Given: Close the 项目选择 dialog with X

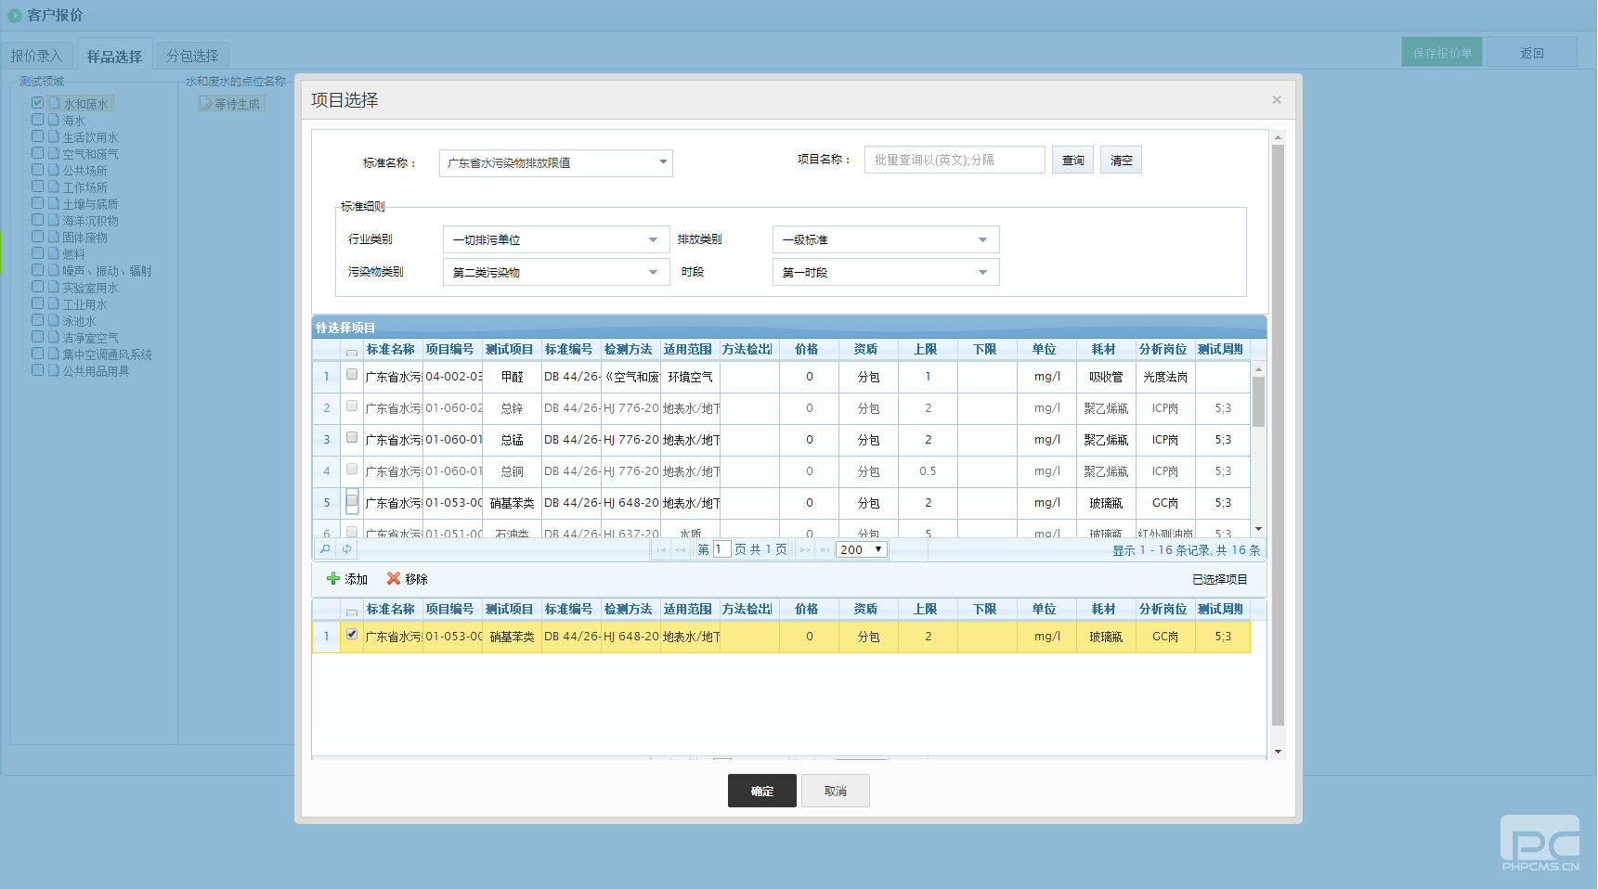Looking at the screenshot, I should click(x=1277, y=100).
